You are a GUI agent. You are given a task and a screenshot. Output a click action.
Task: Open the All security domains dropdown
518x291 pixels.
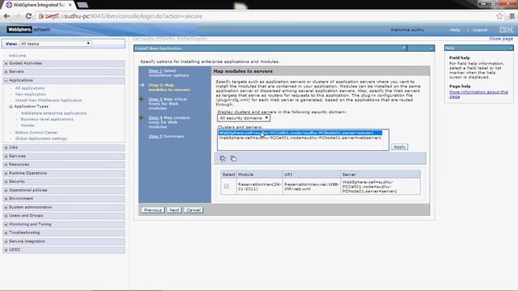click(x=244, y=118)
